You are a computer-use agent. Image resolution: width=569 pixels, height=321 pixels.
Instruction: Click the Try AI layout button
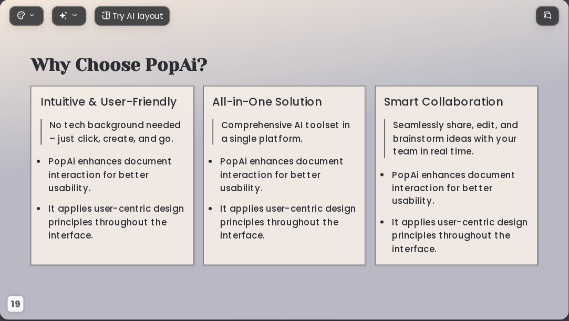point(132,16)
